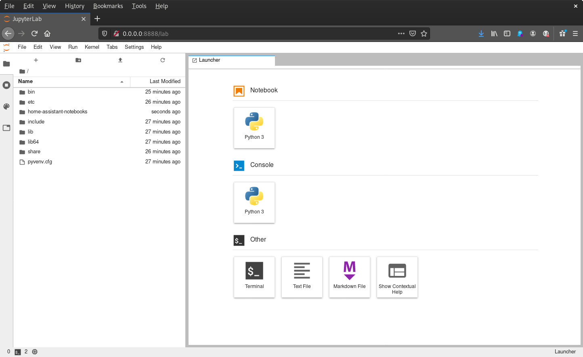This screenshot has height=357, width=583.
Task: Click the kernel count gear icon in status bar
Action: pyautogui.click(x=35, y=352)
